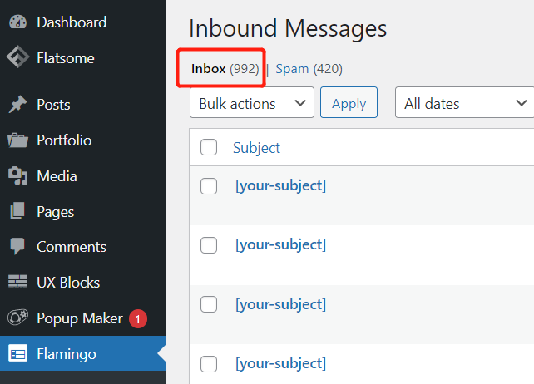Open the Flamingo menu item
The height and width of the screenshot is (384, 534).
click(x=67, y=354)
